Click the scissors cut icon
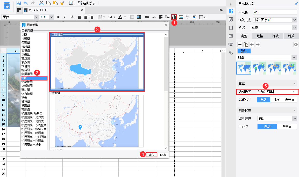 (x=41, y=3)
